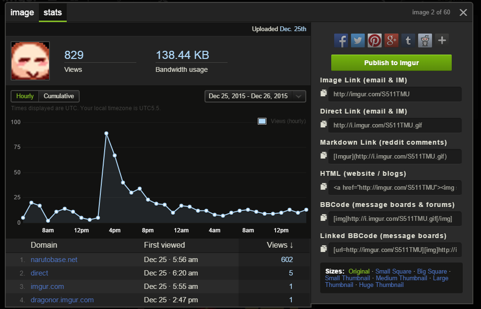Sort table by Views column

(280, 245)
